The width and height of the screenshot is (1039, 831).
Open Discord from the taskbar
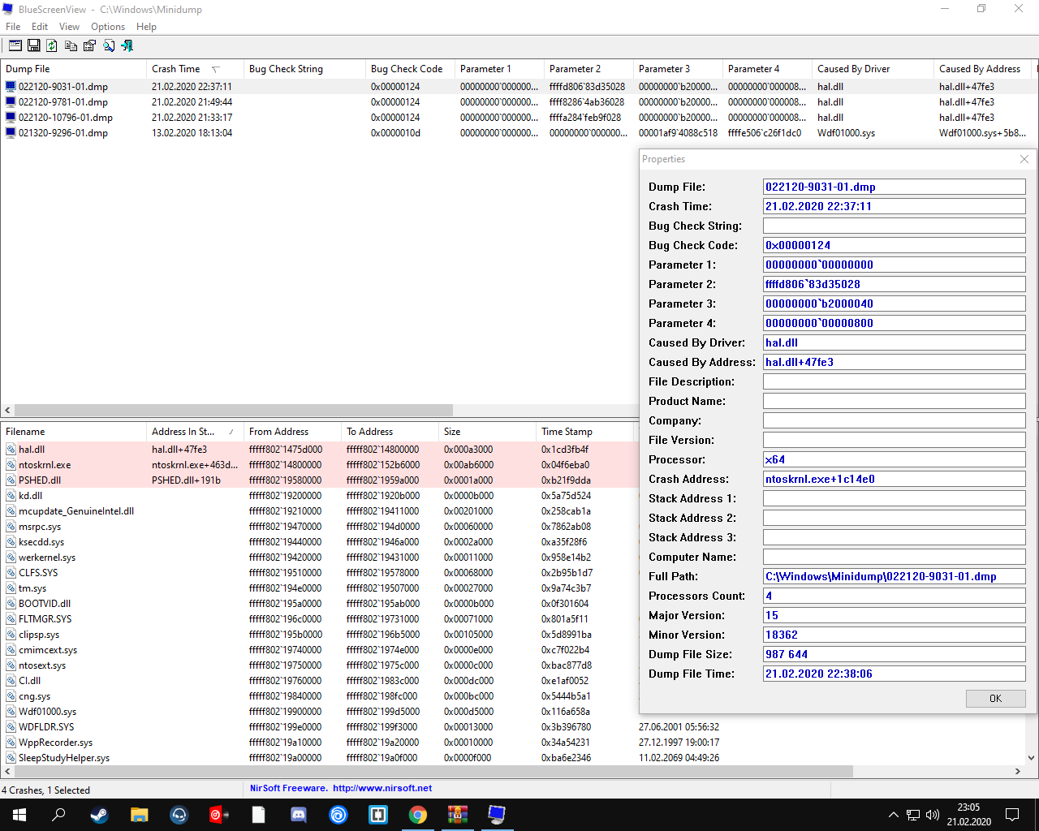tap(298, 815)
